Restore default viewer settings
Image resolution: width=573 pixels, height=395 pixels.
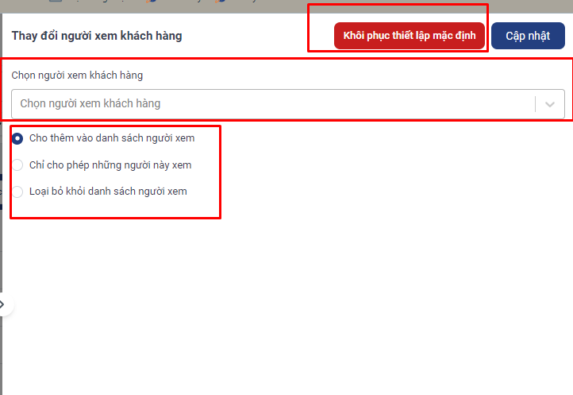point(409,37)
